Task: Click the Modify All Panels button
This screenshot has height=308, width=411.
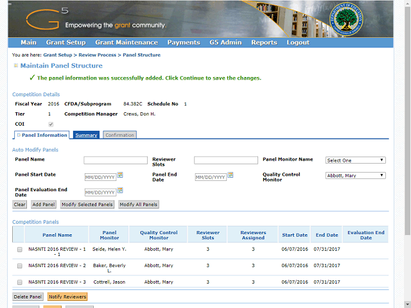Action: coord(138,205)
